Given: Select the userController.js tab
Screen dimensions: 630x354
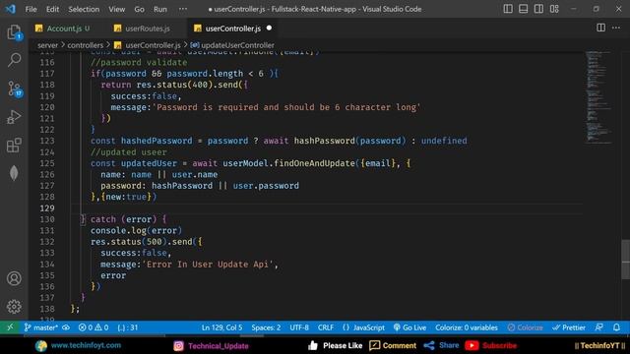Looking at the screenshot, I should click(232, 29).
